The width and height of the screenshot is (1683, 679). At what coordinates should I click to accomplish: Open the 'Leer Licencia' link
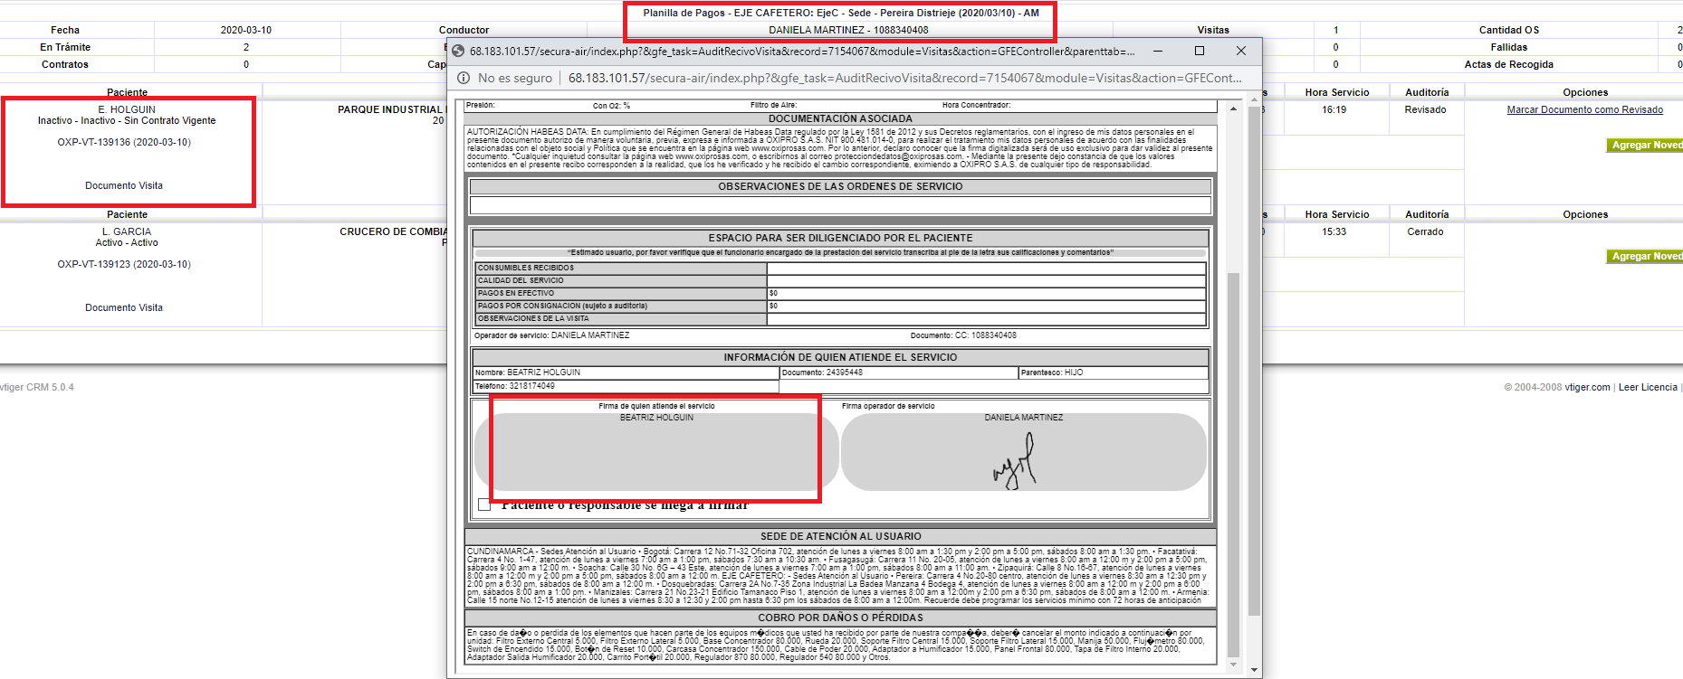[1648, 387]
